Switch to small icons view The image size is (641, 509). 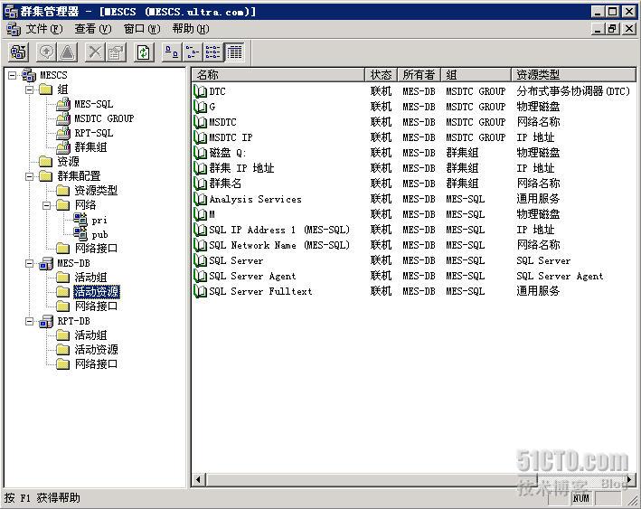[x=193, y=52]
